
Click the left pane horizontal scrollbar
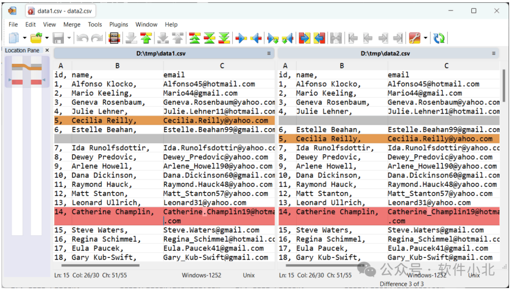(99, 265)
